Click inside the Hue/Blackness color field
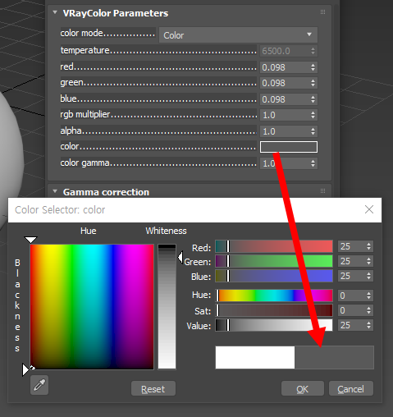 click(92, 307)
